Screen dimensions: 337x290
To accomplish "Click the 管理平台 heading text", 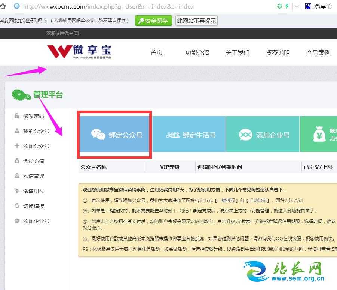I will pyautogui.click(x=48, y=95).
